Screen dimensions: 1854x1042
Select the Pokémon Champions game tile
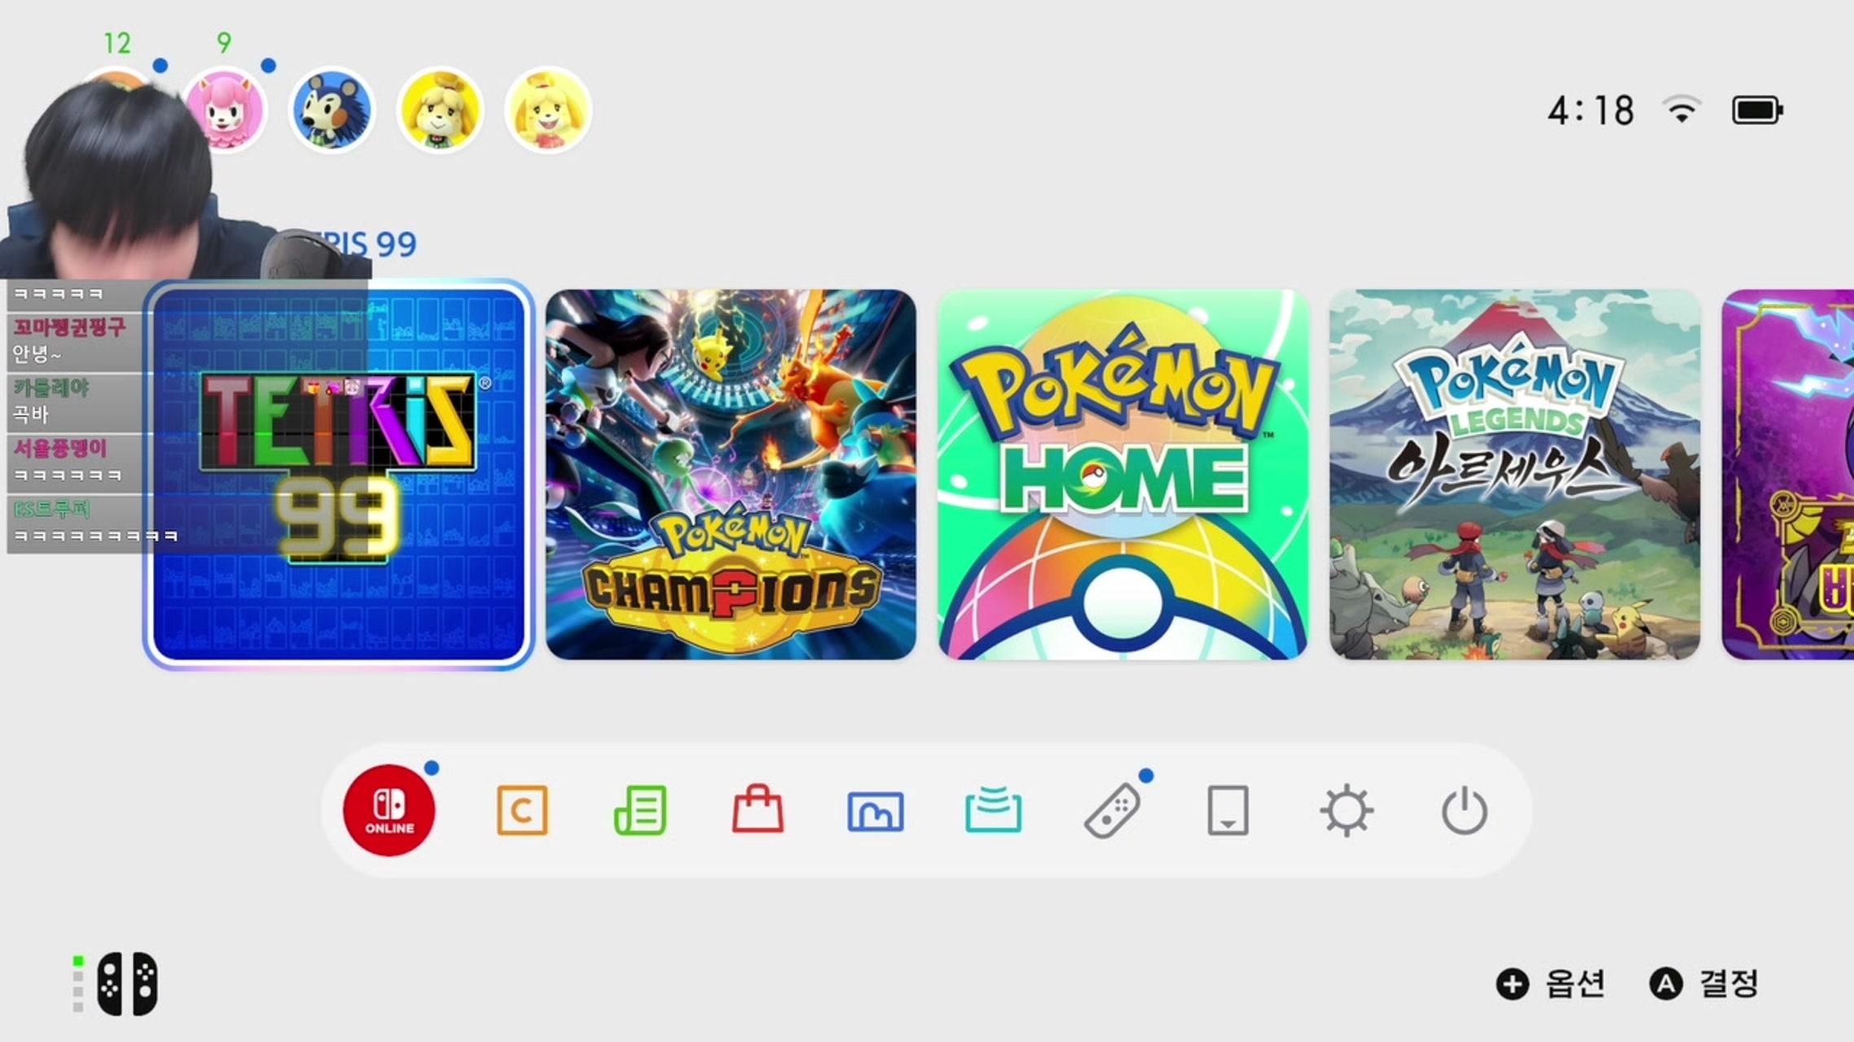[x=731, y=475]
